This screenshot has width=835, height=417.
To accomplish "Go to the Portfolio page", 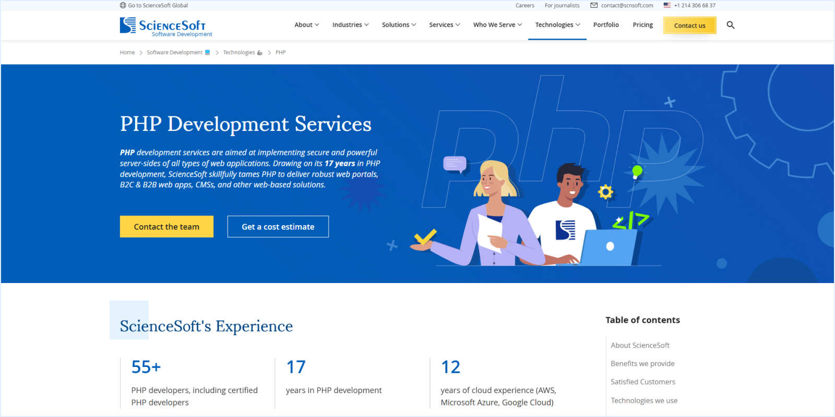I will [606, 25].
